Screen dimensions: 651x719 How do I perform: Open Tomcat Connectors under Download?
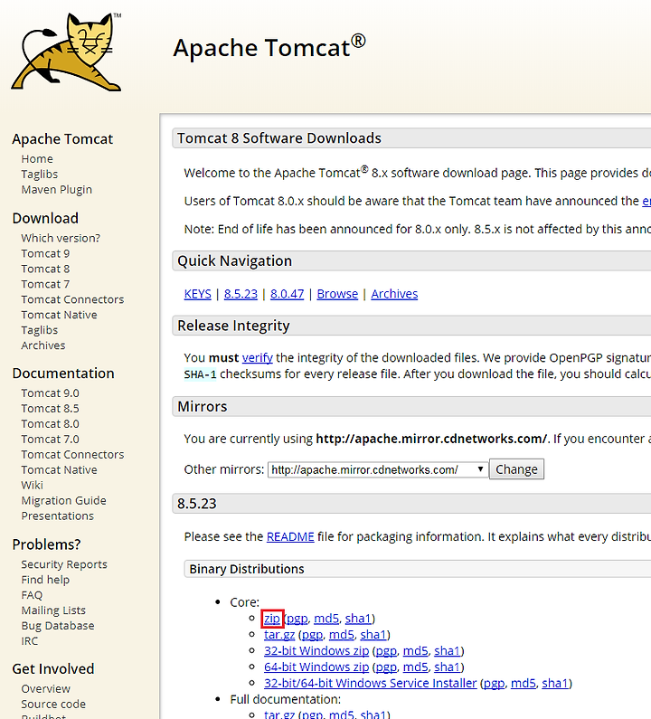pos(72,299)
